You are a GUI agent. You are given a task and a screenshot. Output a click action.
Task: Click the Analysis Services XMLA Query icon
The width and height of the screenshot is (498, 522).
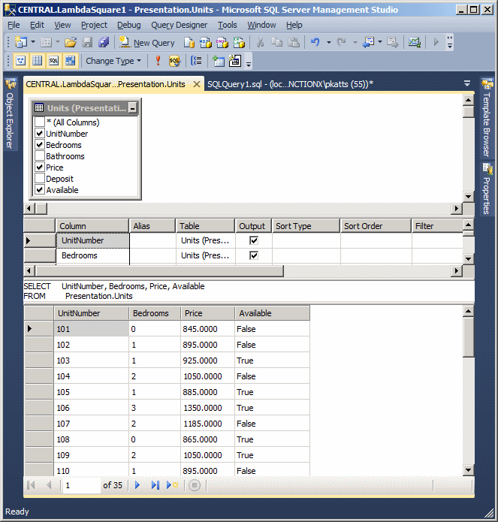click(x=239, y=42)
